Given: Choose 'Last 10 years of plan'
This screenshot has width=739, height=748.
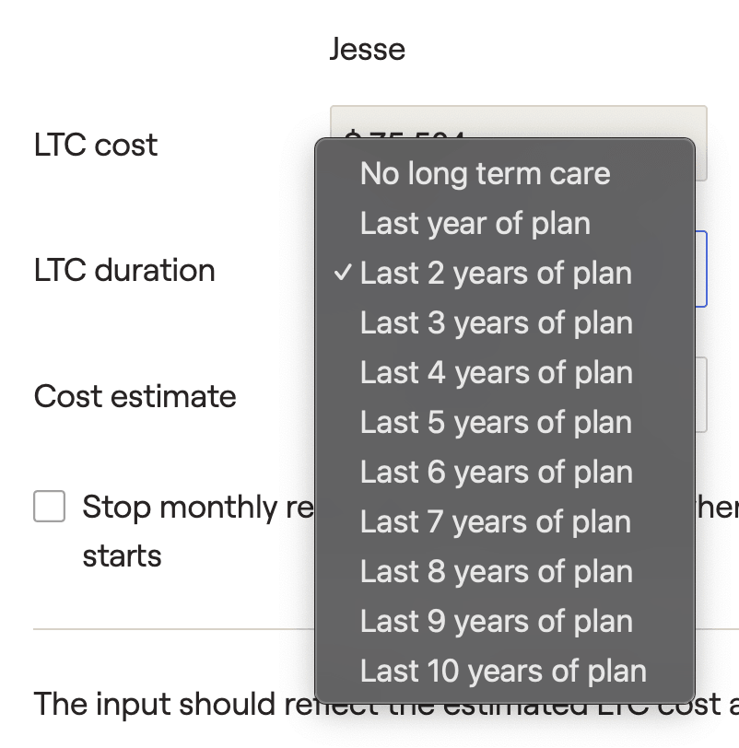Looking at the screenshot, I should click(503, 671).
